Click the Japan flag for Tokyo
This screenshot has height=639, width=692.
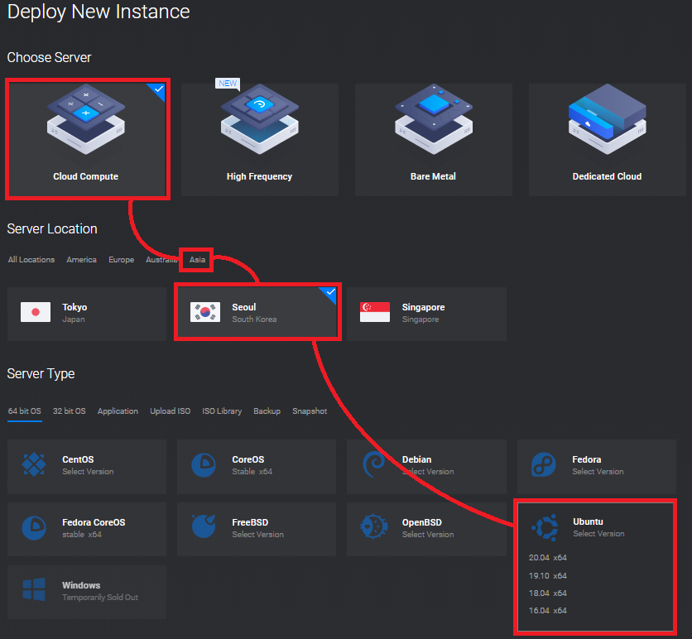click(x=36, y=312)
